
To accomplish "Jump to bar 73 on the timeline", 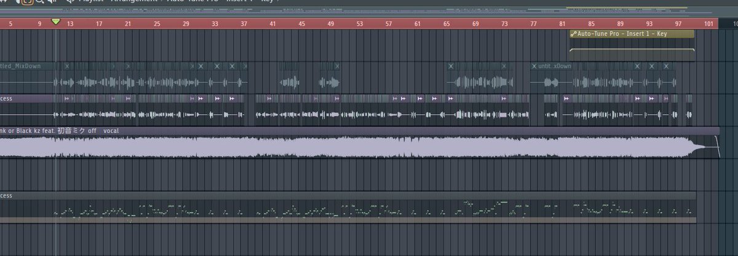I will (x=504, y=23).
